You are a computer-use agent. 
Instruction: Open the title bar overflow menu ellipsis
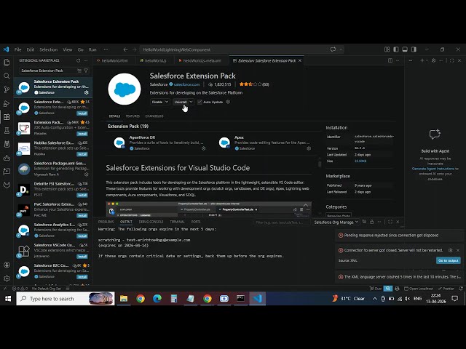[x=106, y=49]
